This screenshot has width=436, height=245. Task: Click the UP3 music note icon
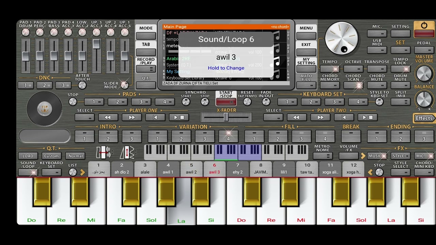coord(277,62)
